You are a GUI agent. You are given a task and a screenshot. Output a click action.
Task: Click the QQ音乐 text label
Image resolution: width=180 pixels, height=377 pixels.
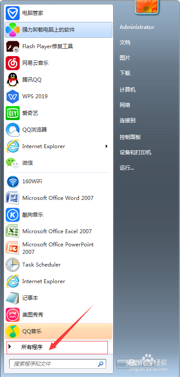point(31,331)
